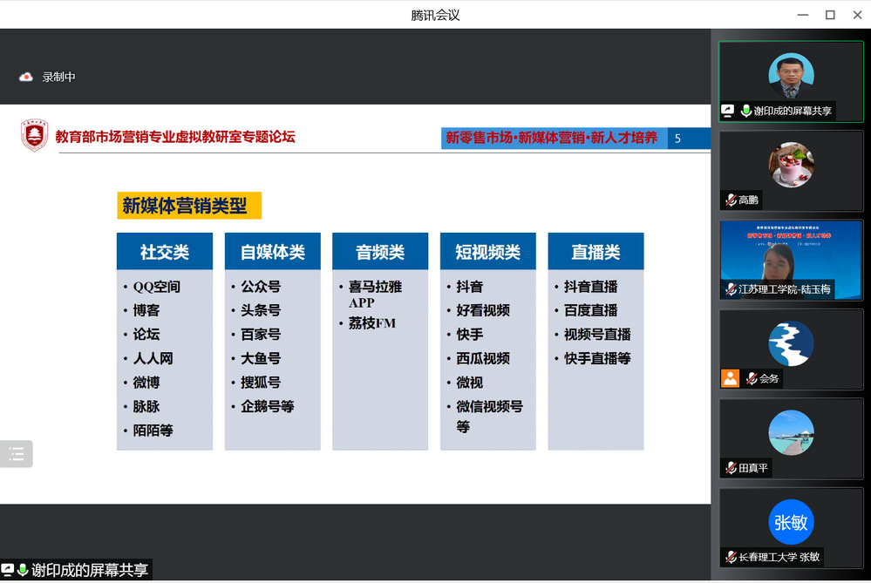Click share icon in bottom-left 谢印成的屏幕共享 label
The width and height of the screenshot is (871, 583).
coord(7,570)
